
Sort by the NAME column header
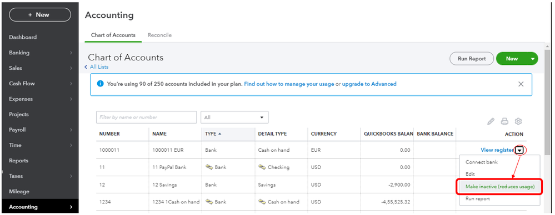click(x=159, y=134)
